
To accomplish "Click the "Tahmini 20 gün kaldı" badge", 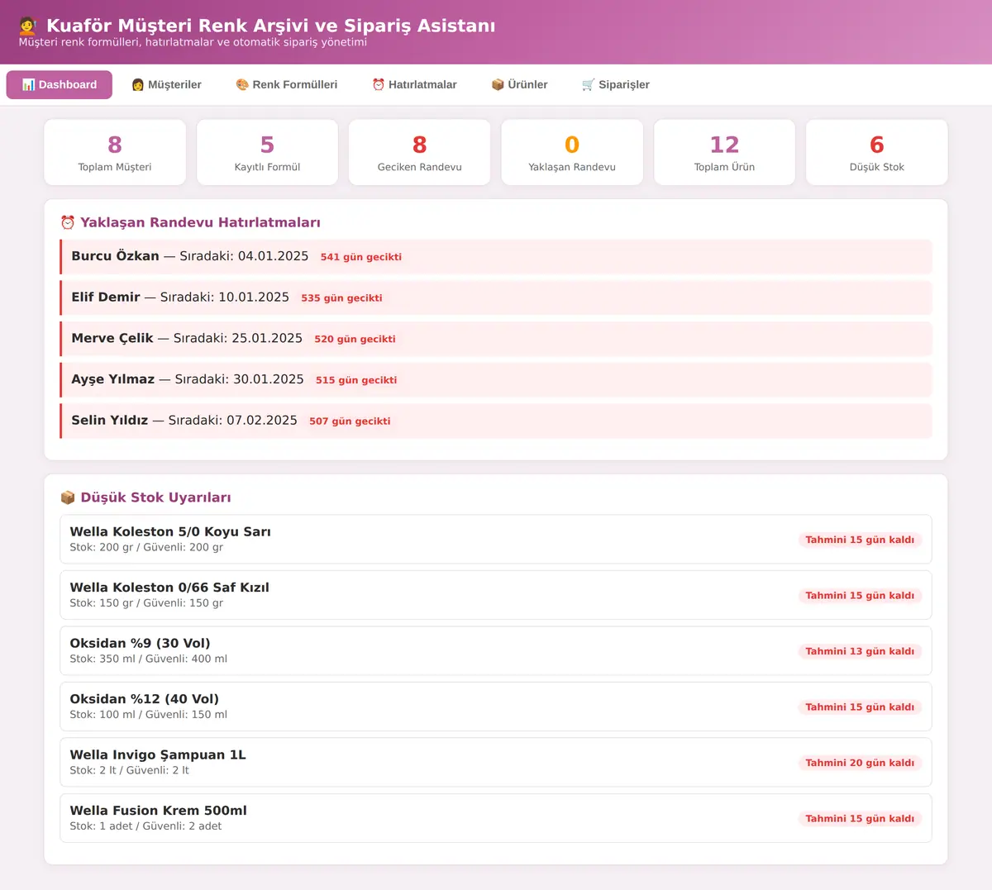I will point(860,763).
